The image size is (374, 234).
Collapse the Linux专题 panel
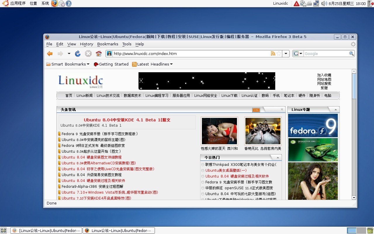(335, 109)
